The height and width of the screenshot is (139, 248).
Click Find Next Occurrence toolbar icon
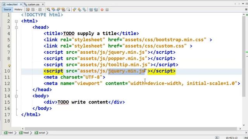tap(59, 10)
